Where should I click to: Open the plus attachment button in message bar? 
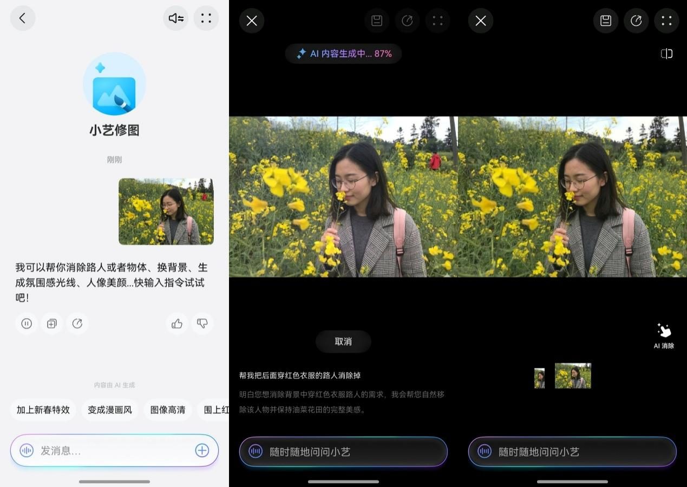[x=202, y=450]
